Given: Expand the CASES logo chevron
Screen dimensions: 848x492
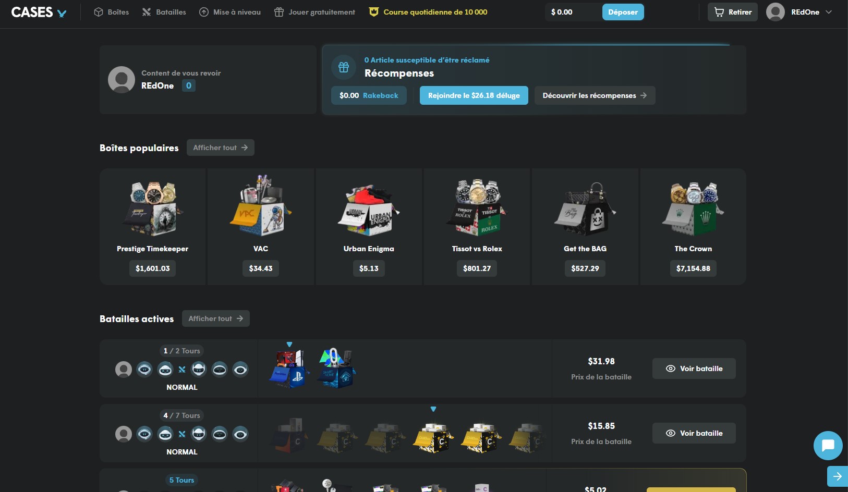Looking at the screenshot, I should tap(61, 13).
